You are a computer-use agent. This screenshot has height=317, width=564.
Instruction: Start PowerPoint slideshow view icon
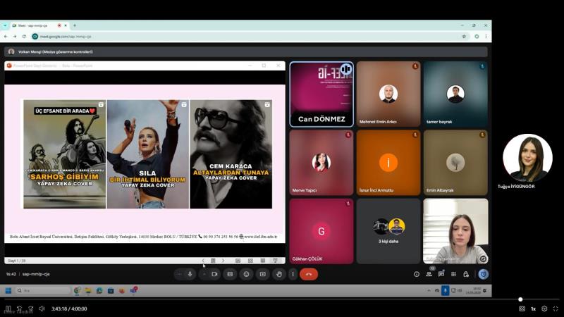[275, 261]
